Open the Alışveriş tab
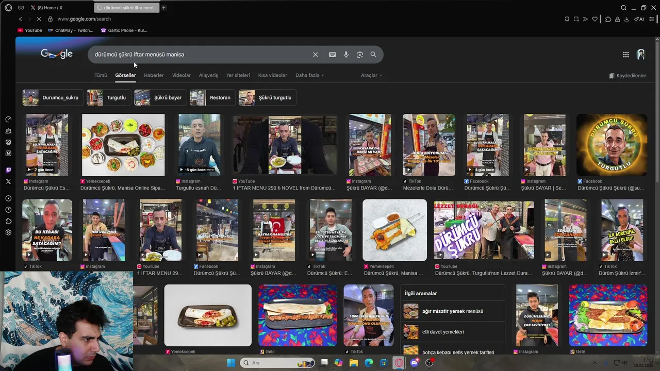This screenshot has height=371, width=660. 208,75
